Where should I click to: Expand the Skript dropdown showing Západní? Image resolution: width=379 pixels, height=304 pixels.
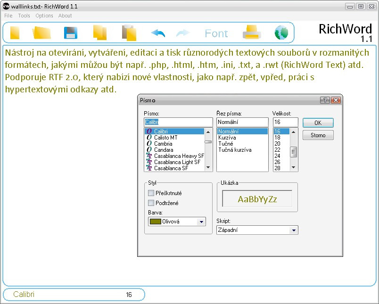[294, 230]
